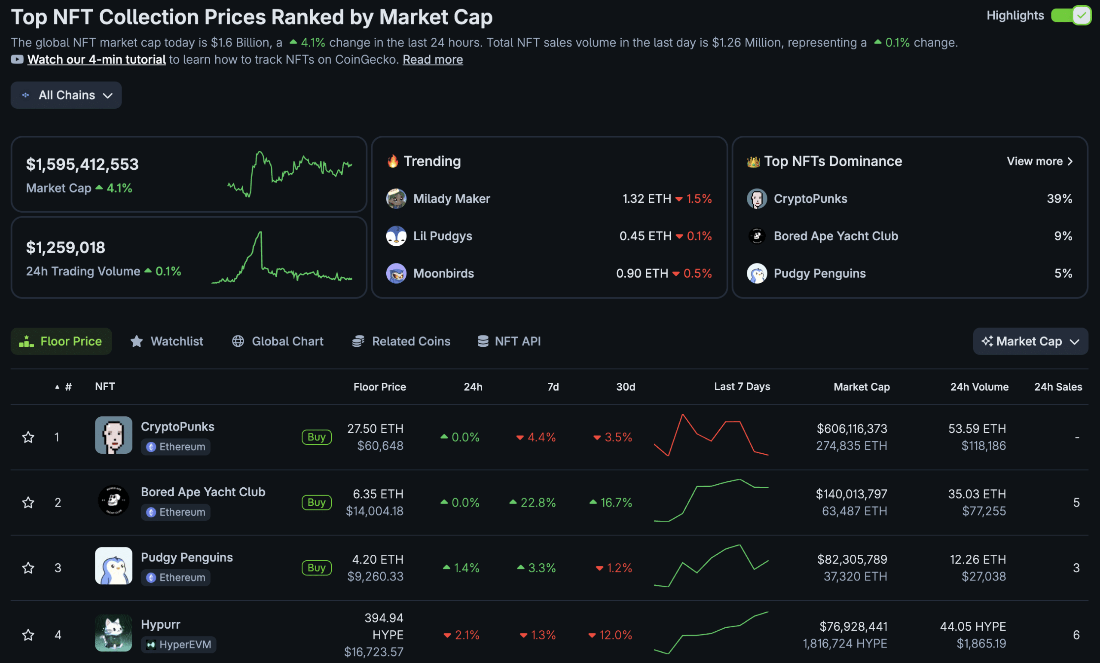Sort by the 30d change column header
The image size is (1100, 663).
[626, 387]
